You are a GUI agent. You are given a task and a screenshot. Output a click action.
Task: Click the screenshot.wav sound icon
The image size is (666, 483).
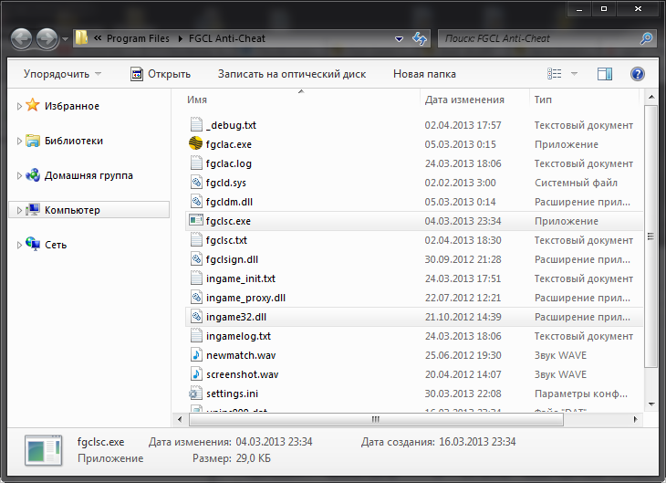[196, 373]
